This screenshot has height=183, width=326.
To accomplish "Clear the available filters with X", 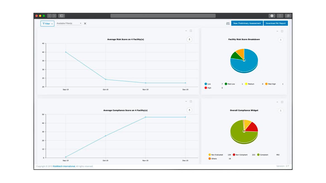I will (85, 23).
